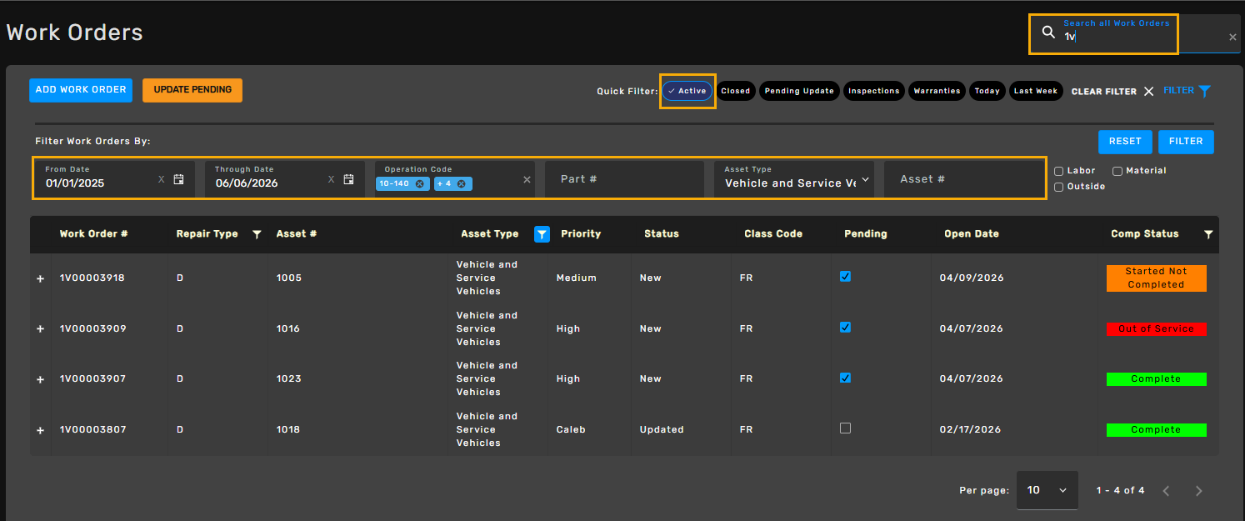Uncheck Pending for work order 1V00003918
This screenshot has width=1245, height=521.
[x=846, y=277]
